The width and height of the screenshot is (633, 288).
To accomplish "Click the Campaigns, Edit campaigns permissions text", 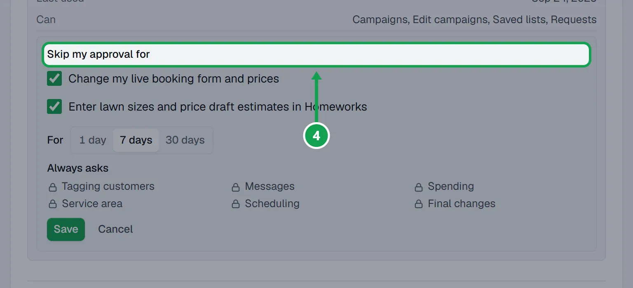I will click(474, 19).
